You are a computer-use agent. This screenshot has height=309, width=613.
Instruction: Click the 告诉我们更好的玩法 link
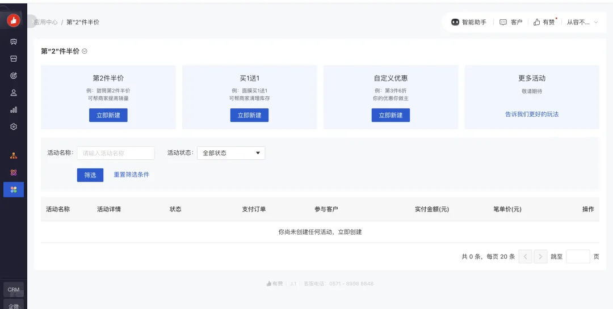pos(532,115)
